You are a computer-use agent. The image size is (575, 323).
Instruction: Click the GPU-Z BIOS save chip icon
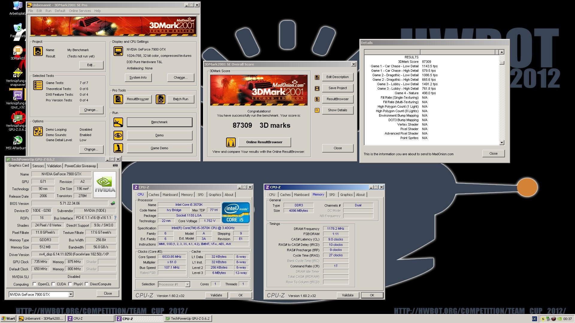click(113, 203)
